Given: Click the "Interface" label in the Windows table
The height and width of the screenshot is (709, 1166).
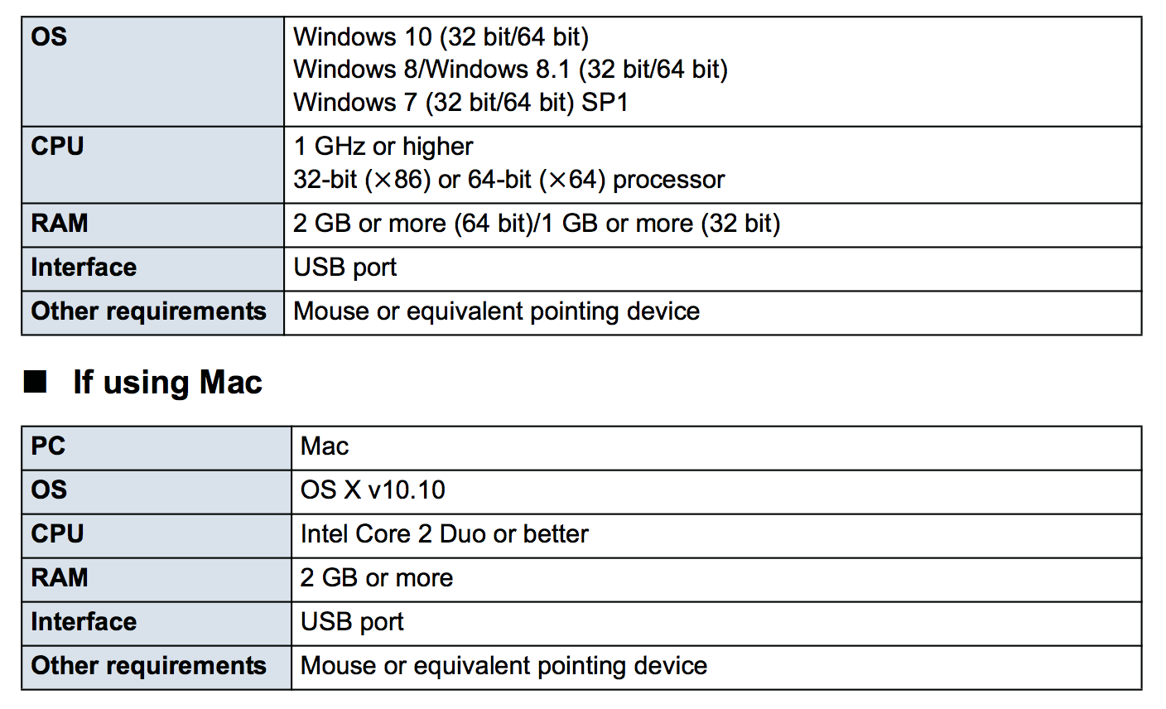Looking at the screenshot, I should (x=84, y=268).
